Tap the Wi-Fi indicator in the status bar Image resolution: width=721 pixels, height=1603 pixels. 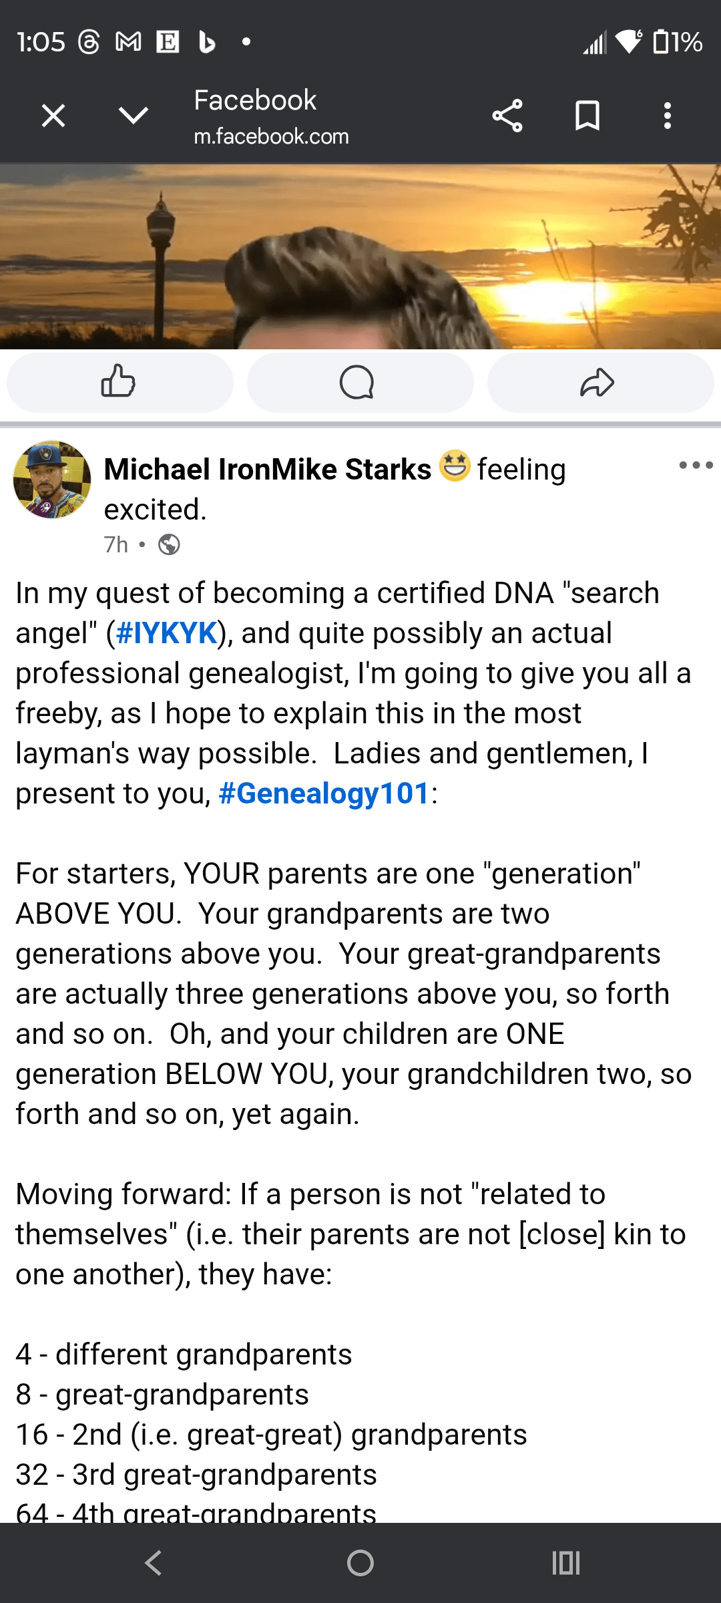coord(626,42)
